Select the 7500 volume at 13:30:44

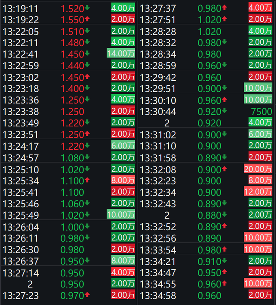tap(262, 112)
